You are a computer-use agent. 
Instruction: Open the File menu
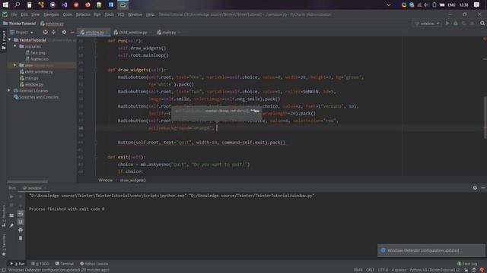coord(14,14)
